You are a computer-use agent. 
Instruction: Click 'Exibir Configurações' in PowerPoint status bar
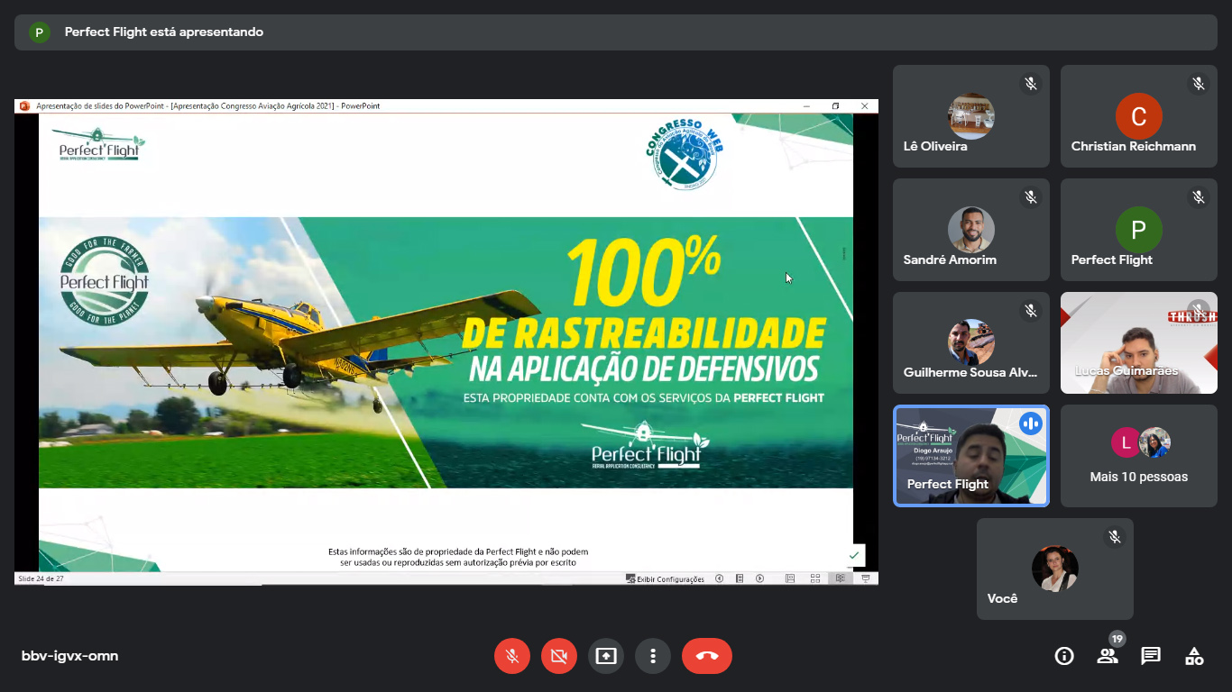click(666, 579)
